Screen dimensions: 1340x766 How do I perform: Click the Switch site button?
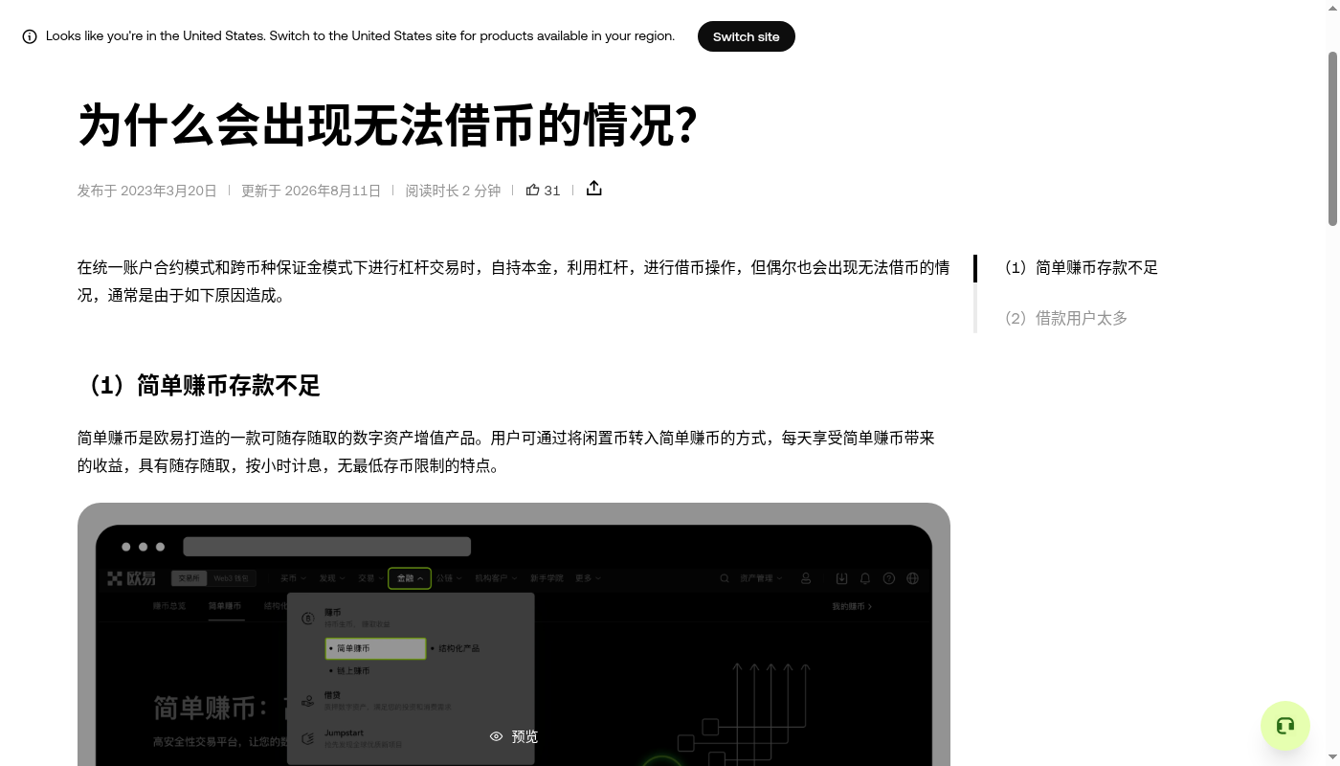[x=746, y=36]
